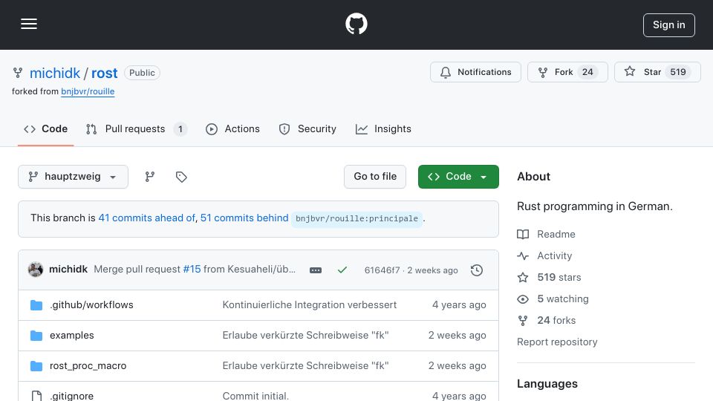The width and height of the screenshot is (713, 401).
Task: Click the michidk avatar on latest commit
Action: click(x=36, y=270)
